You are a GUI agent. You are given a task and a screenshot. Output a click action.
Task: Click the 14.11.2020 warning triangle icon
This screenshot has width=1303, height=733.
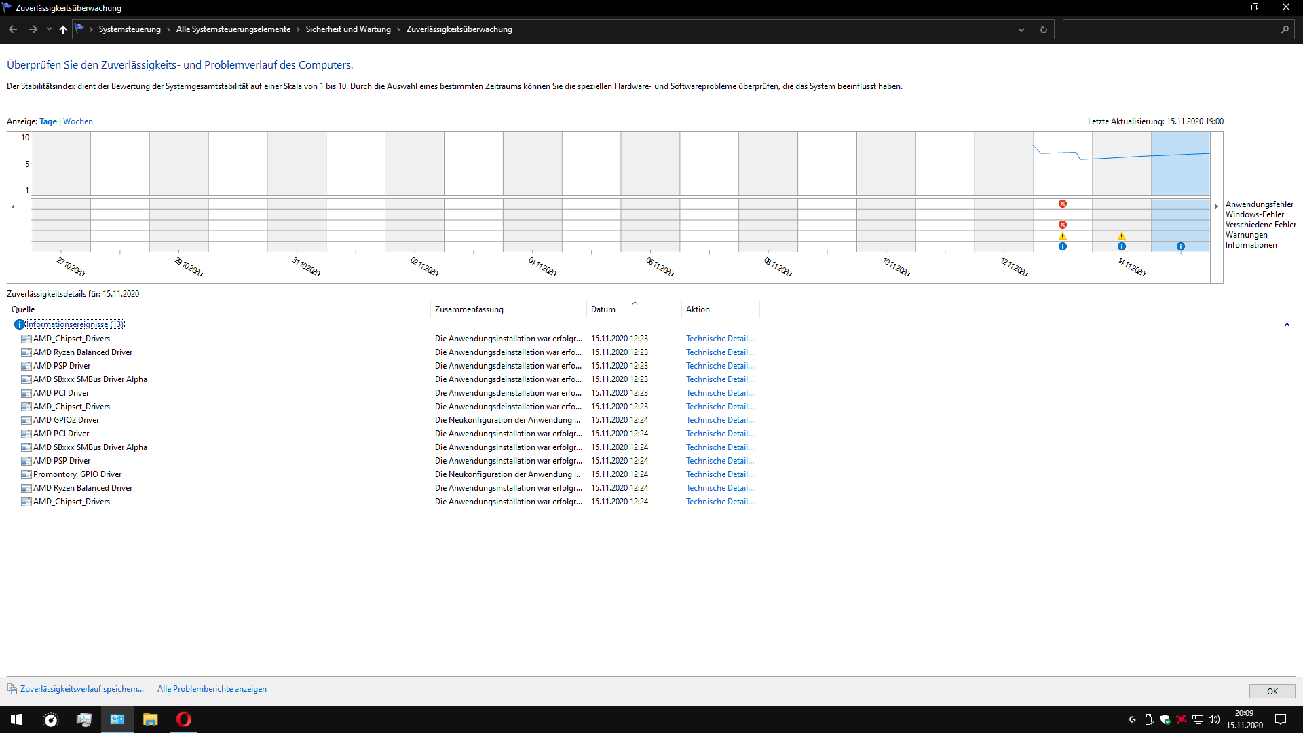pyautogui.click(x=1121, y=236)
